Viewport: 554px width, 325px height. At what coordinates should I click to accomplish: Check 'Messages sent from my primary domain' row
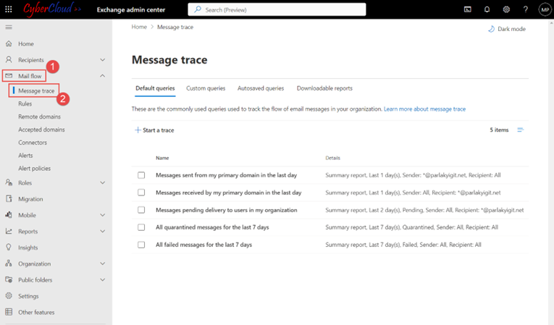pyautogui.click(x=141, y=175)
